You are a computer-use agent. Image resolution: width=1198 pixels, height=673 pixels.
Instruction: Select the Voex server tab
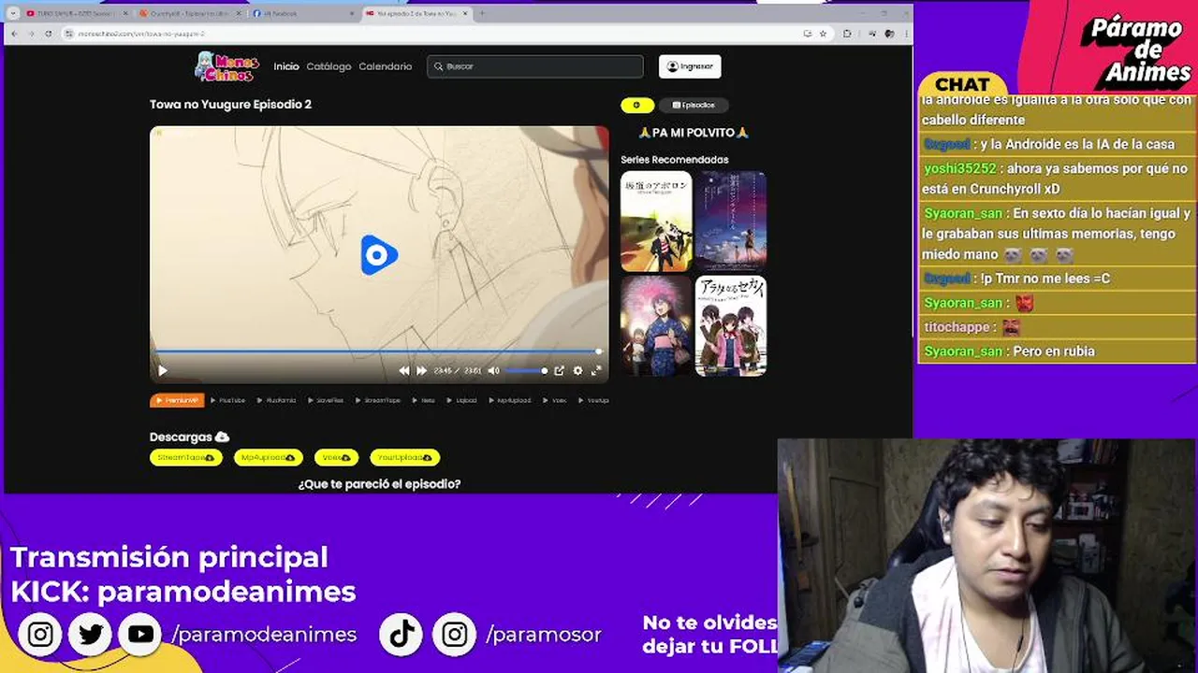[x=556, y=400]
